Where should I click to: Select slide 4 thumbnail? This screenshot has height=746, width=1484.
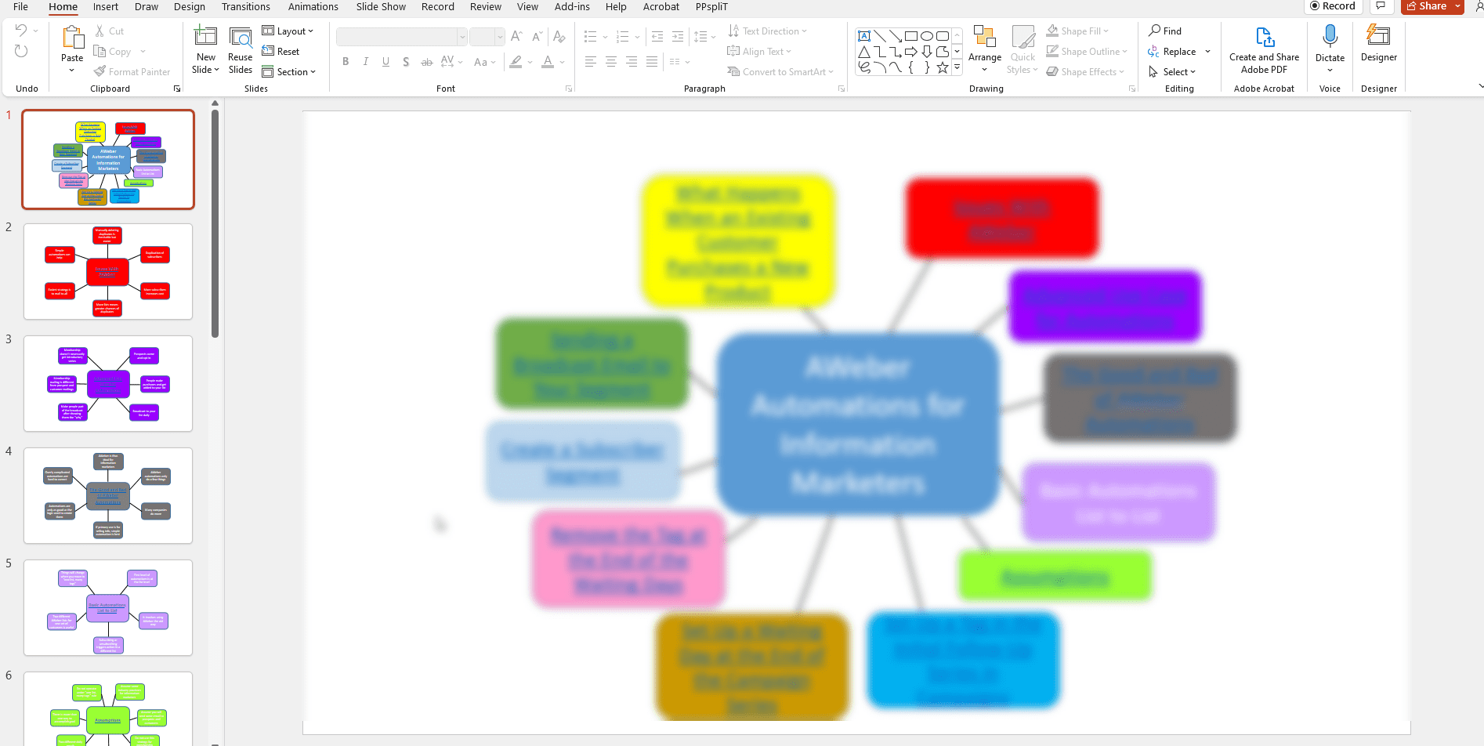point(108,496)
